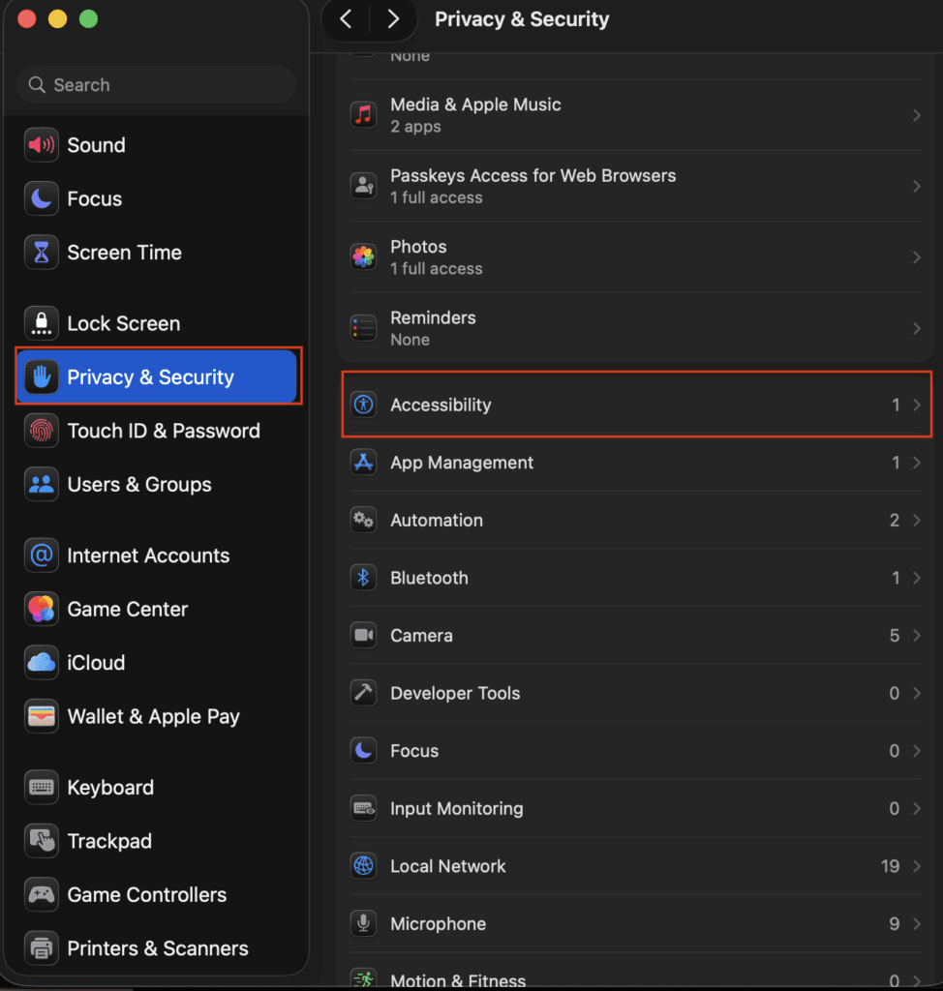Screen dimensions: 943x991
Task: Go to Lock Screen settings
Action: click(156, 323)
